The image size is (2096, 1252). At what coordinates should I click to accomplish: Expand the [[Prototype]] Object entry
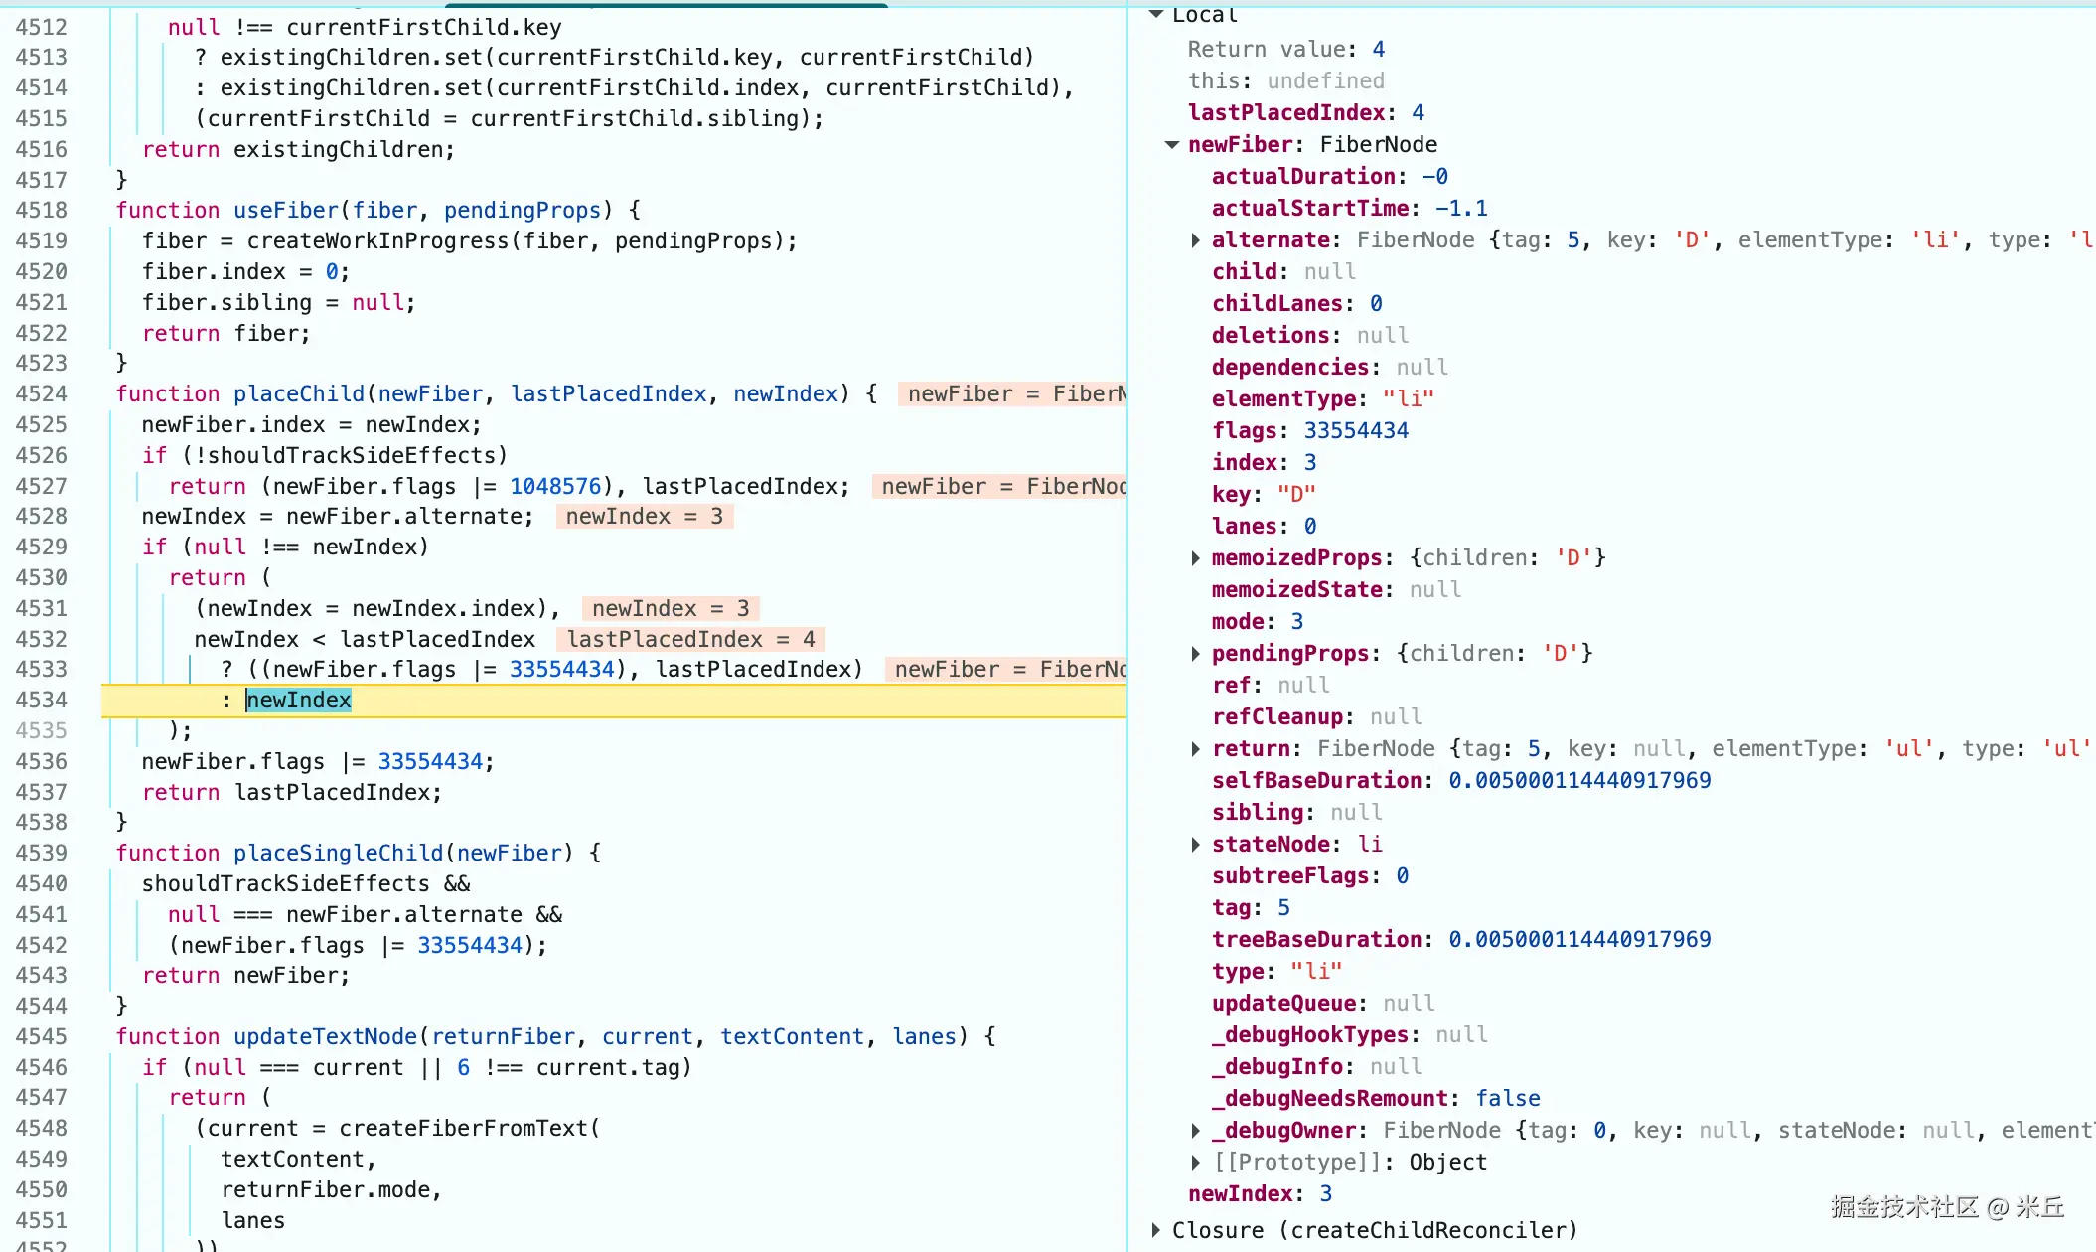[1195, 1163]
